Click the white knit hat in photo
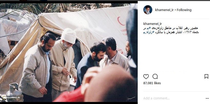The image size is (210, 104). 69,36
